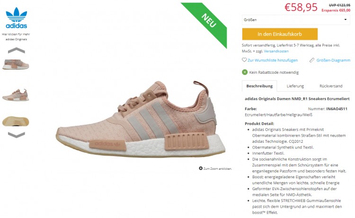The image size is (355, 218).
Task: Select the Beschreibung tab
Action: click(x=259, y=86)
